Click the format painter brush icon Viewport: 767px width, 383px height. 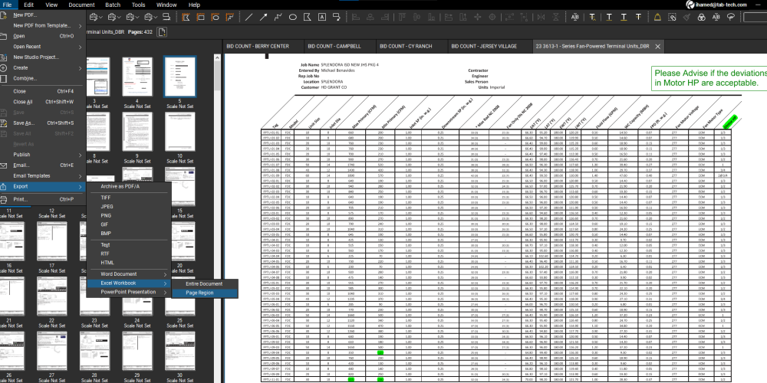(686, 17)
